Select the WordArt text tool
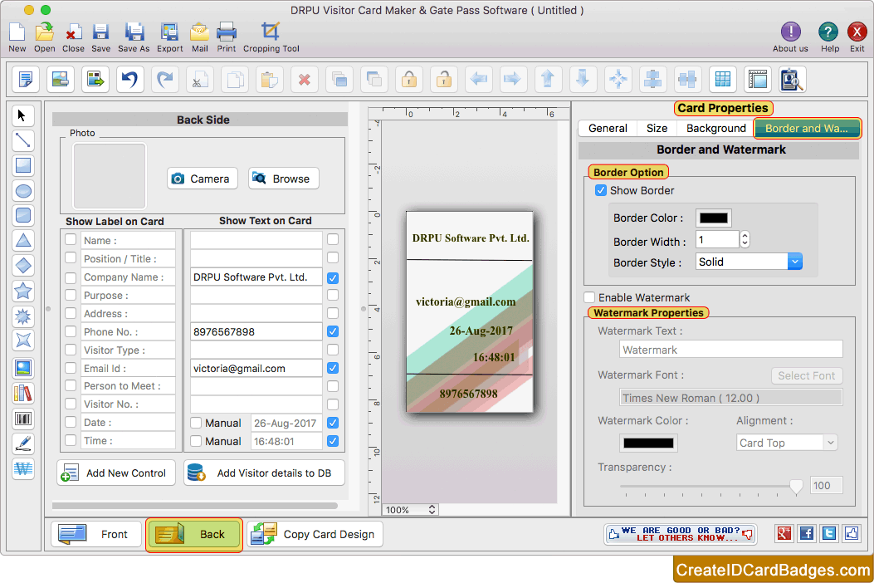Screen dimensions: 874x583 point(23,468)
